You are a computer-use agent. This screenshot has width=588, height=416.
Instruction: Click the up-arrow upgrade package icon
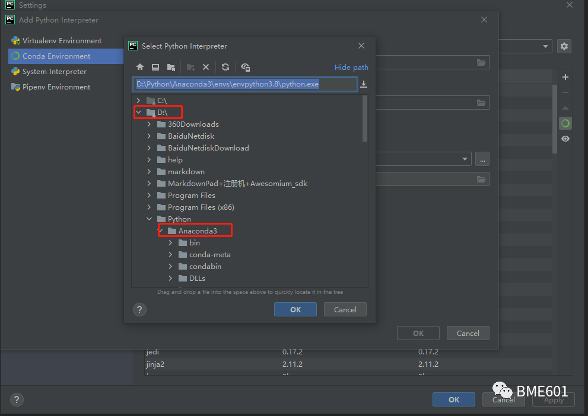tap(565, 108)
